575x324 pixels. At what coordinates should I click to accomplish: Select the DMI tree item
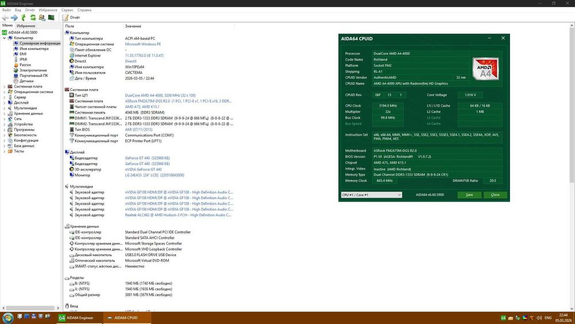pyautogui.click(x=23, y=54)
